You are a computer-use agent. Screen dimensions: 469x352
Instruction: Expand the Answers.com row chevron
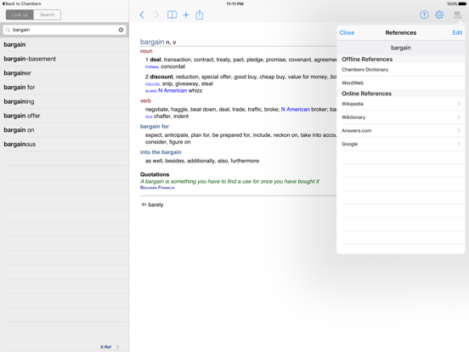pyautogui.click(x=459, y=130)
